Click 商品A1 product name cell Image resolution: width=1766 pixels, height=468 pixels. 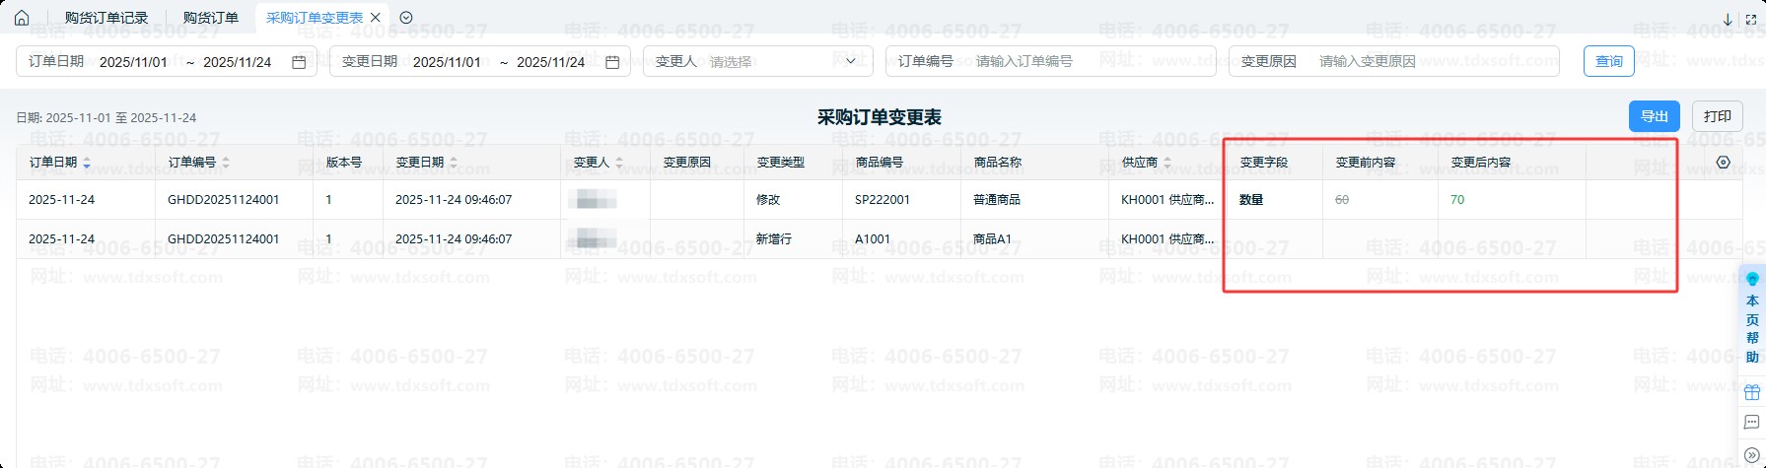[x=993, y=239]
